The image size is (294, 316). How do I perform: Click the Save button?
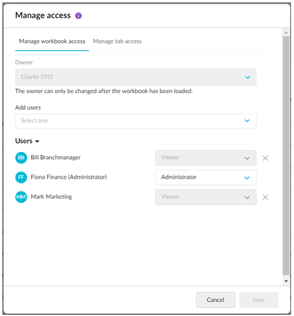point(259,299)
